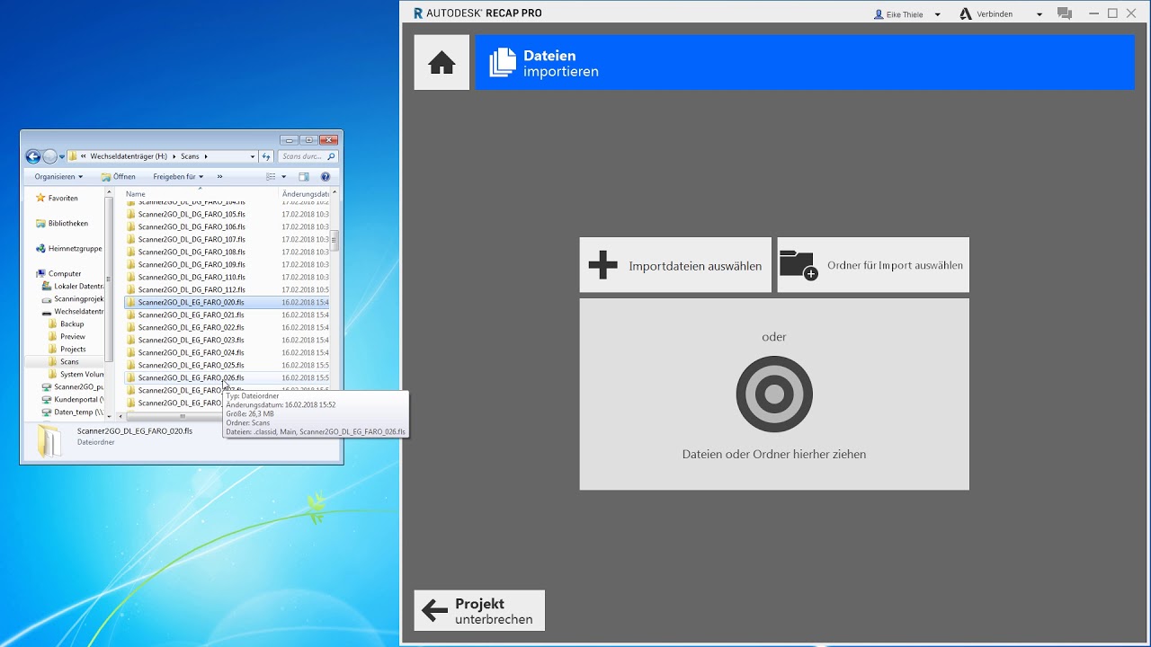Change Explorer view mode icon

click(271, 177)
